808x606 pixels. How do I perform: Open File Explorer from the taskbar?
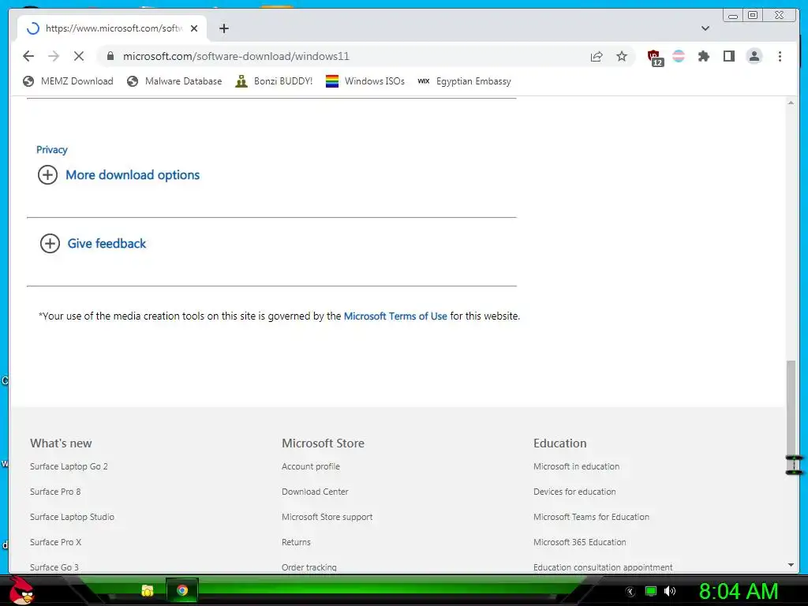(148, 590)
